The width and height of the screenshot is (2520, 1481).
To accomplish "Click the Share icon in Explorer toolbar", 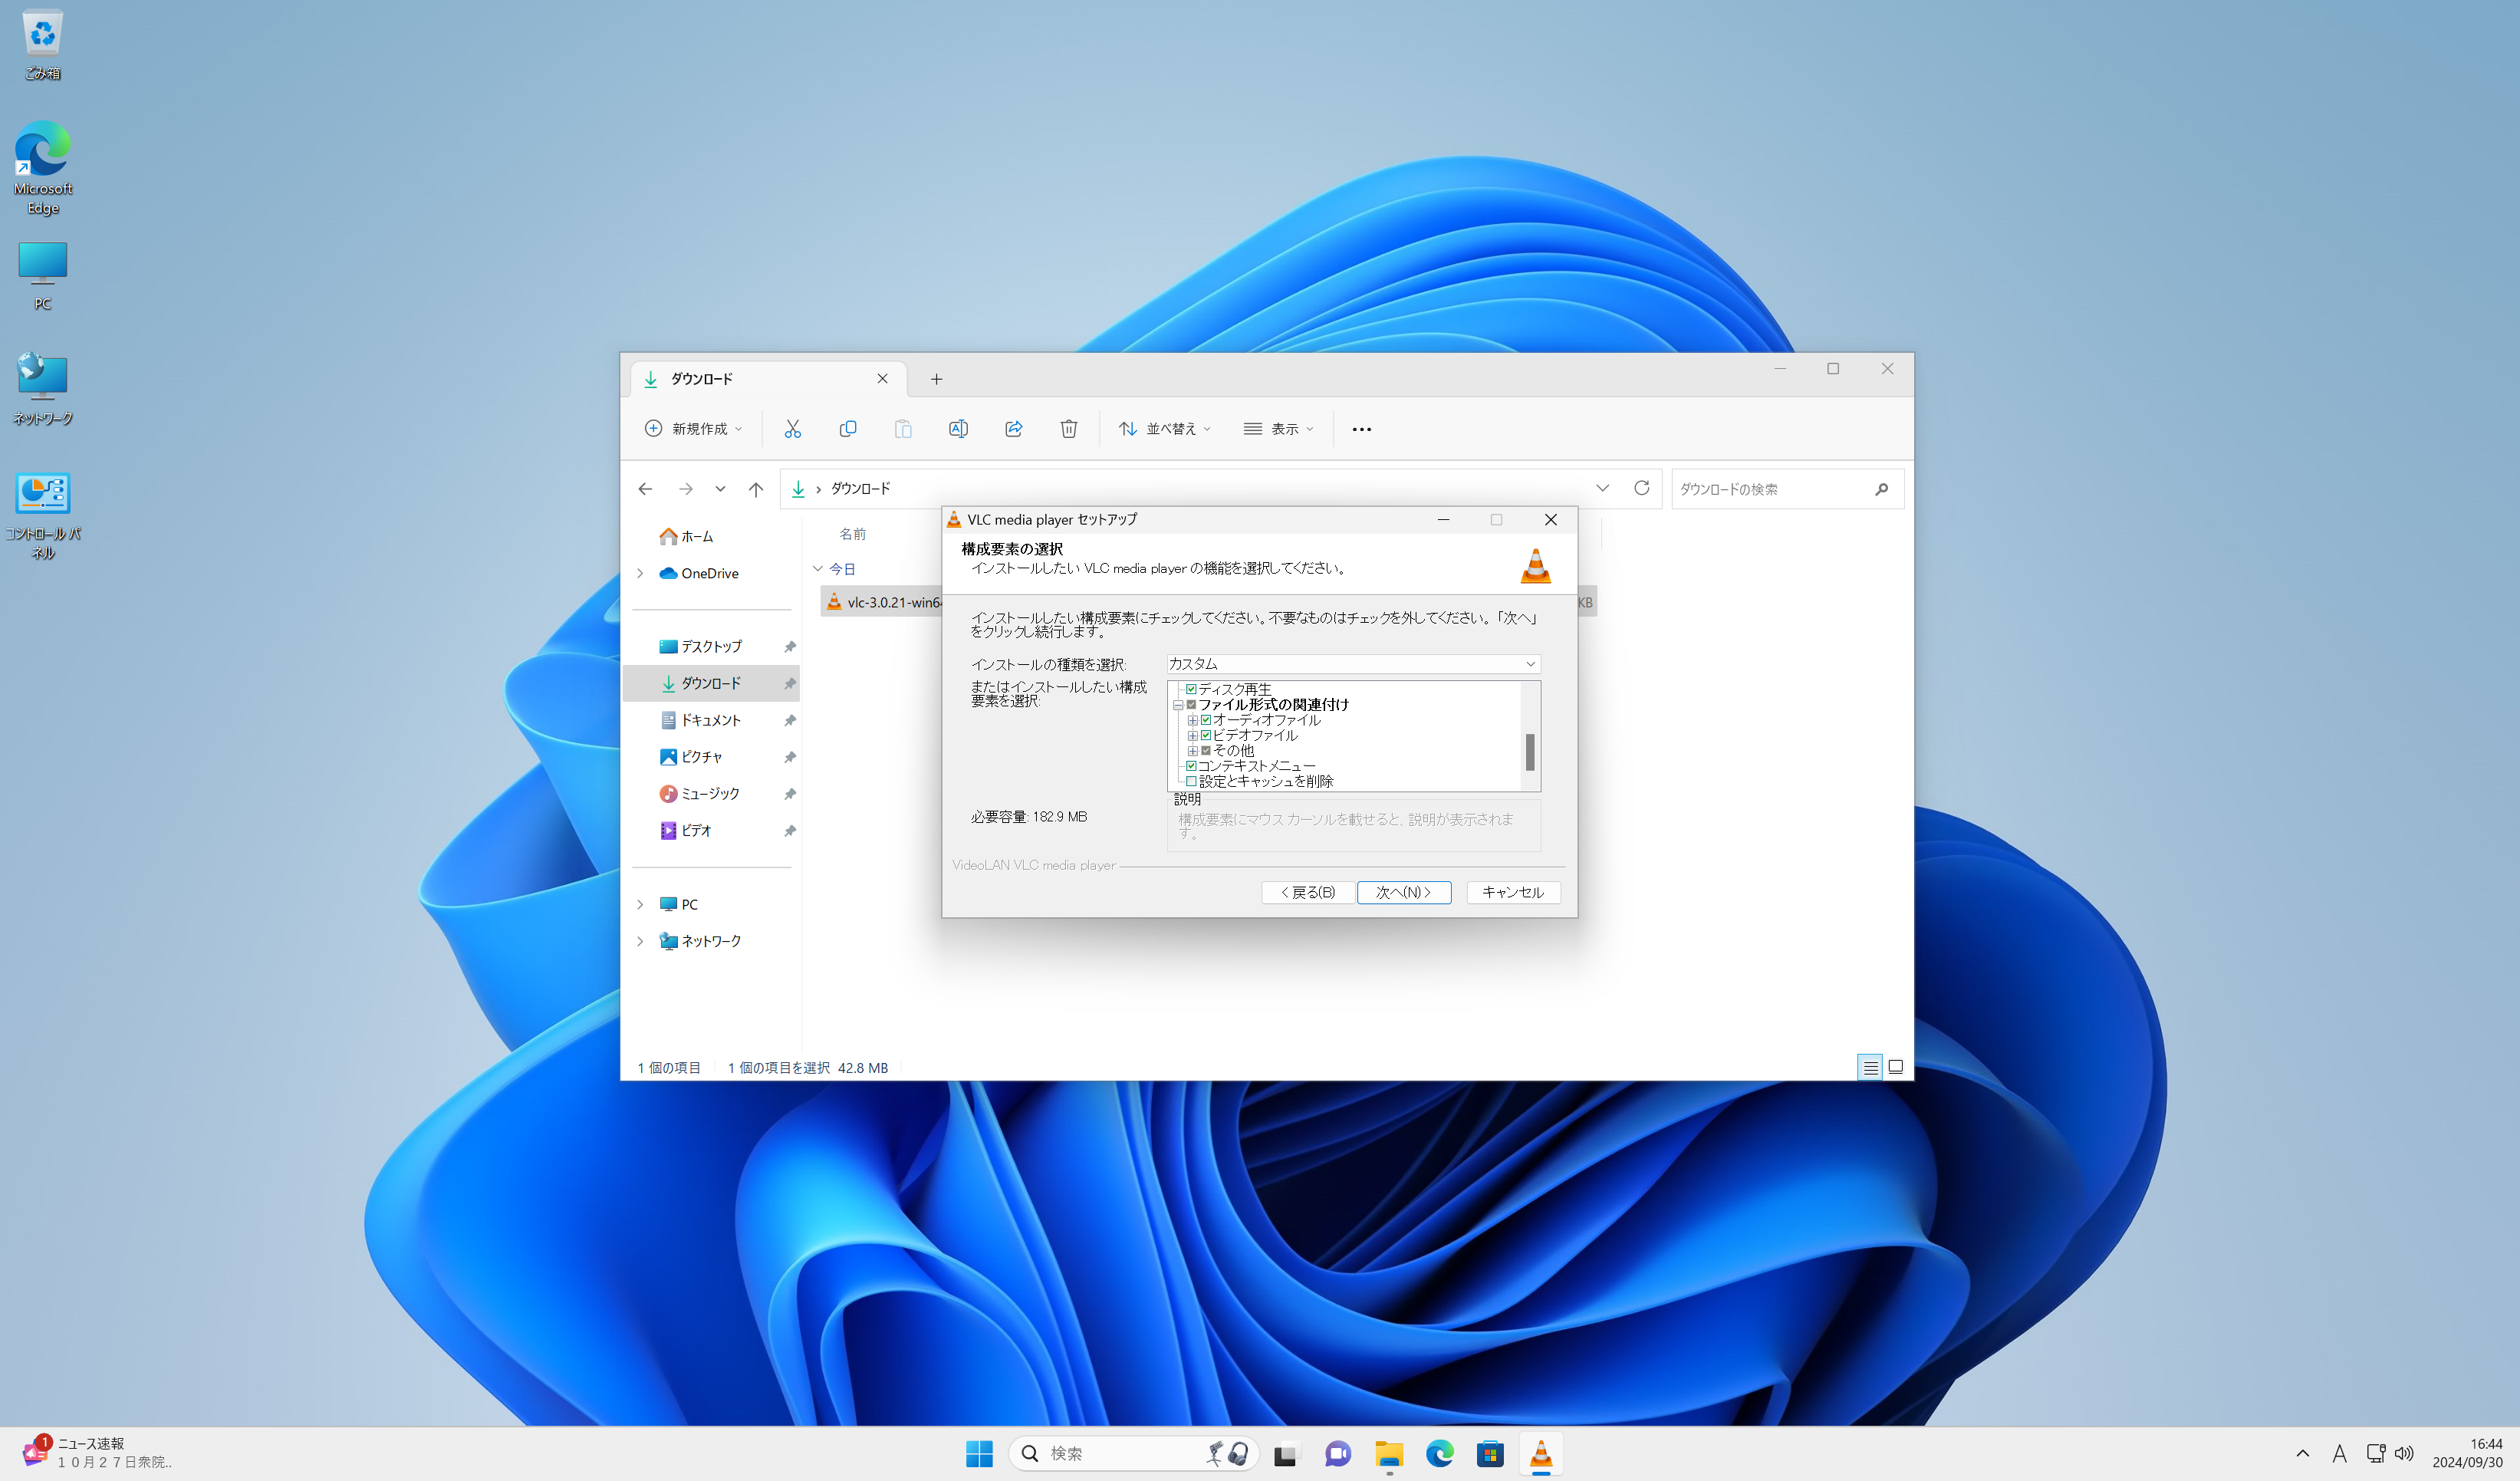I will pyautogui.click(x=1013, y=429).
